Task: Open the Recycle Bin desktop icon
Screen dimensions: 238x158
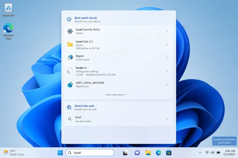Action: pos(8,10)
